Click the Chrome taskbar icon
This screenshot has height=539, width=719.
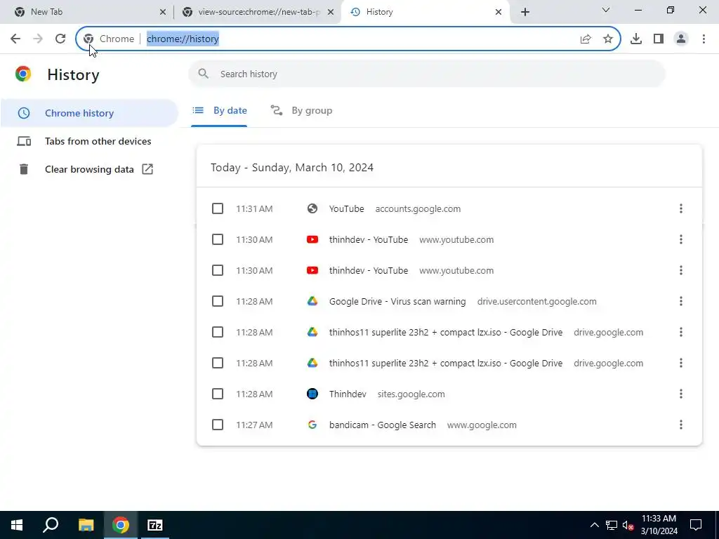tap(121, 525)
